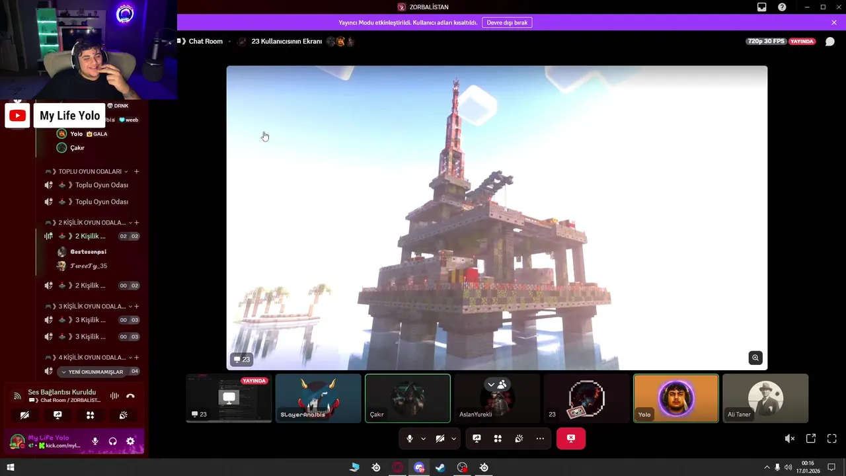Toggle camera in the sidebar voice panel
846x476 pixels.
pyautogui.click(x=24, y=415)
